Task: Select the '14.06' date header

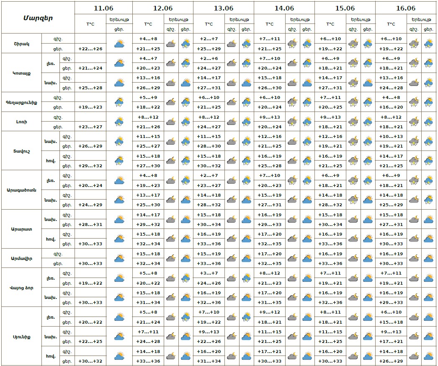Action: [284, 8]
